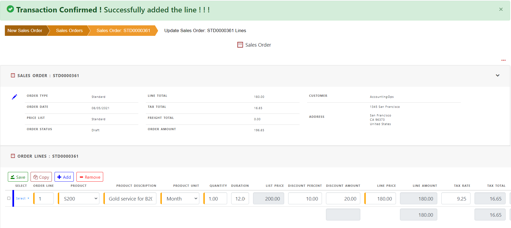511x228 pixels.
Task: Click the Order Line number field
Action: (44, 198)
